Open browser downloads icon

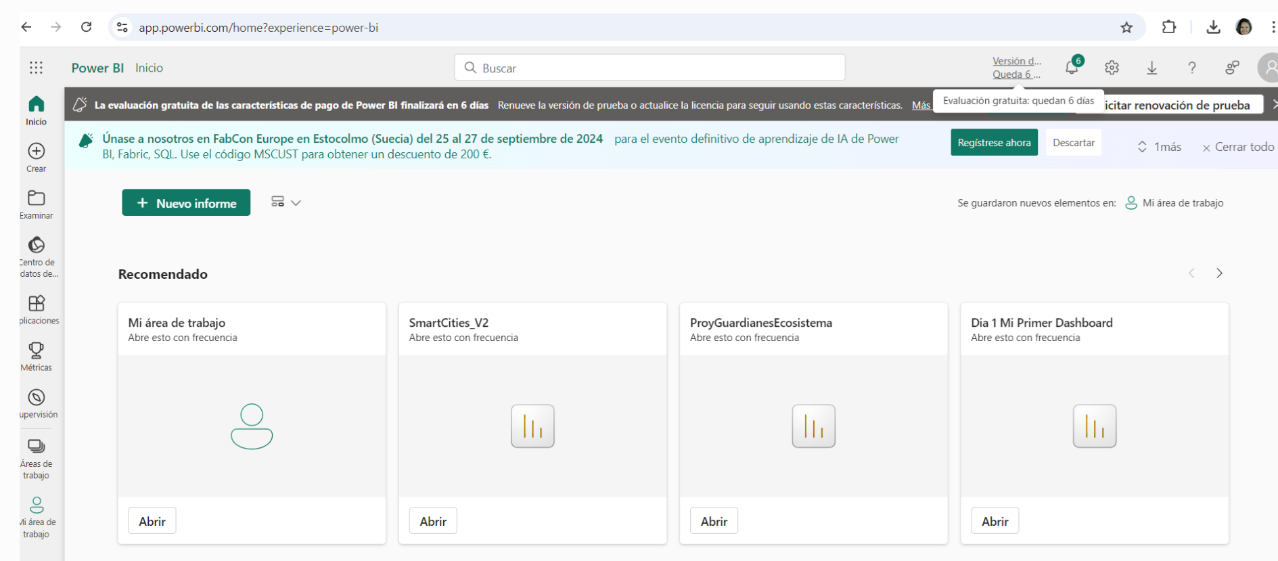coord(1213,27)
